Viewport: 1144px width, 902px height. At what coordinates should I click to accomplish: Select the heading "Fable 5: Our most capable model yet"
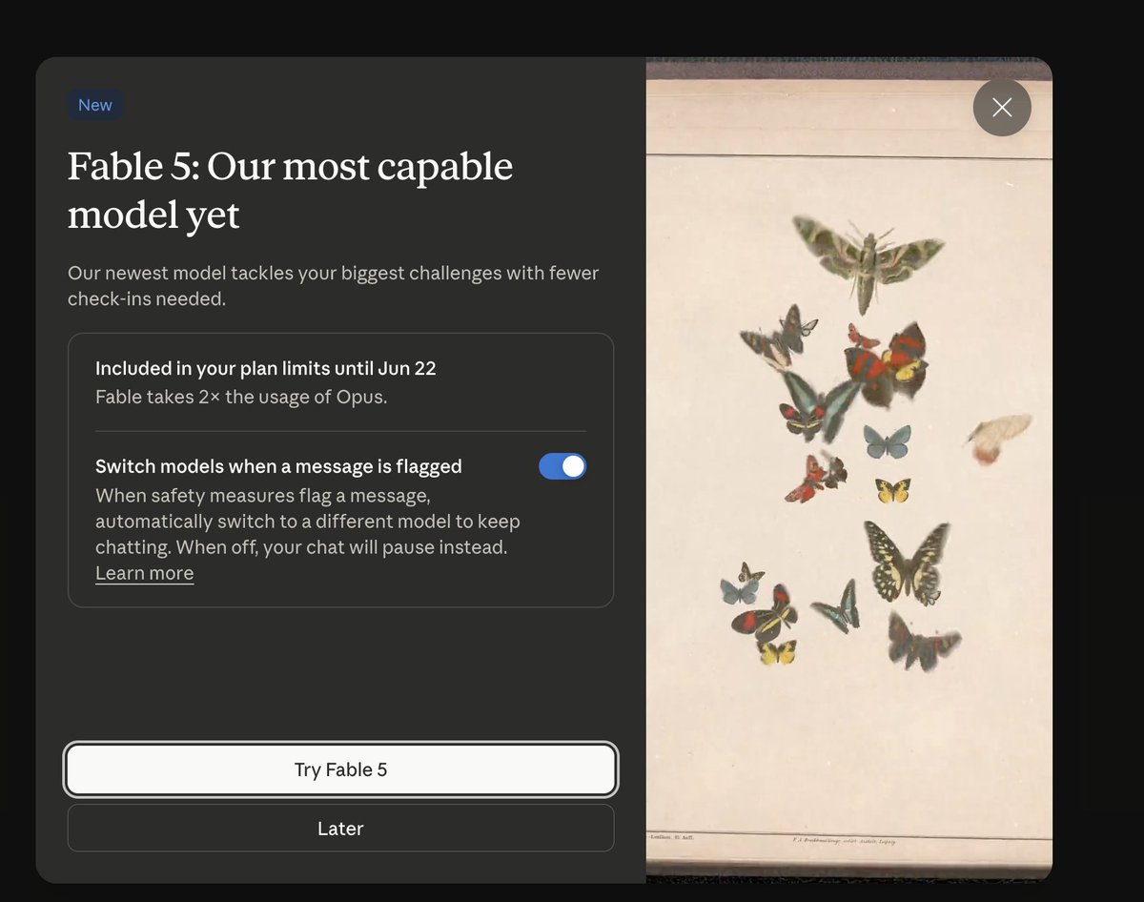(x=290, y=191)
